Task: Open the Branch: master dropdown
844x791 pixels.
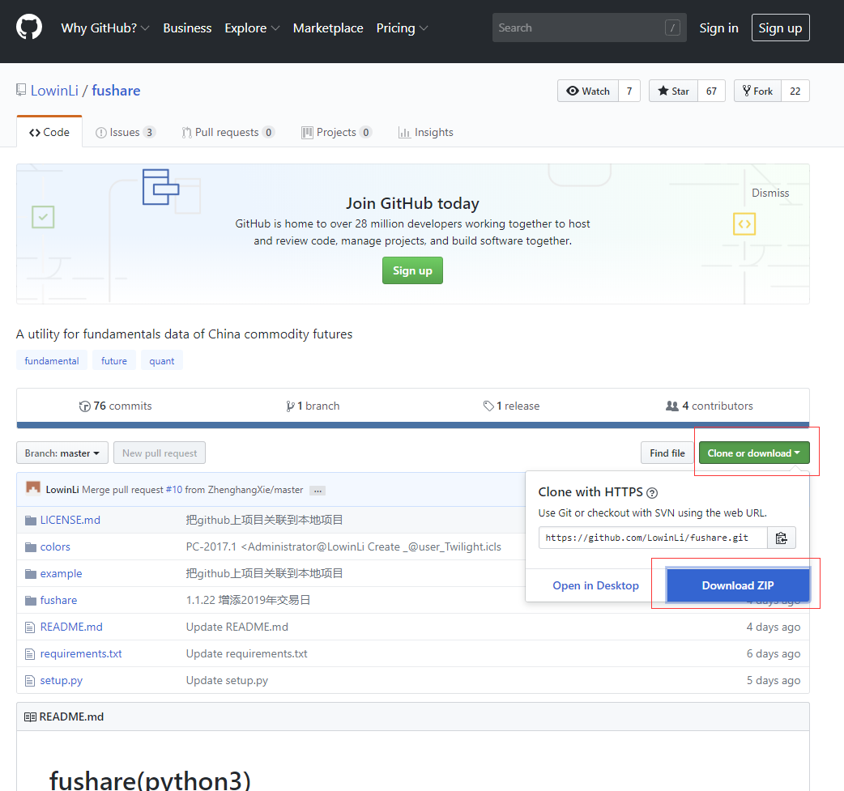Action: pos(62,453)
